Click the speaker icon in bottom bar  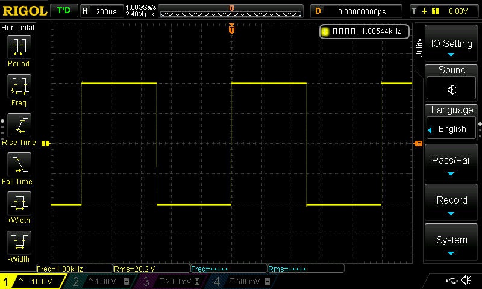point(466,281)
